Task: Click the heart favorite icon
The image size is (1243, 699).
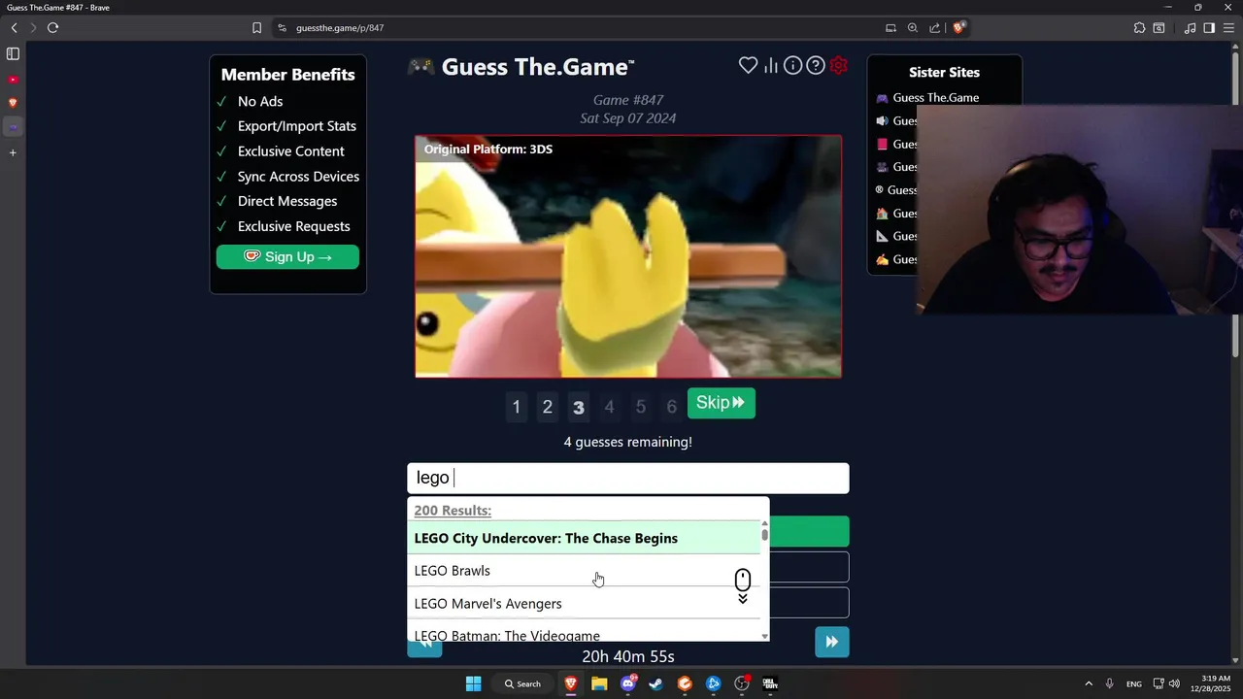Action: click(x=748, y=65)
